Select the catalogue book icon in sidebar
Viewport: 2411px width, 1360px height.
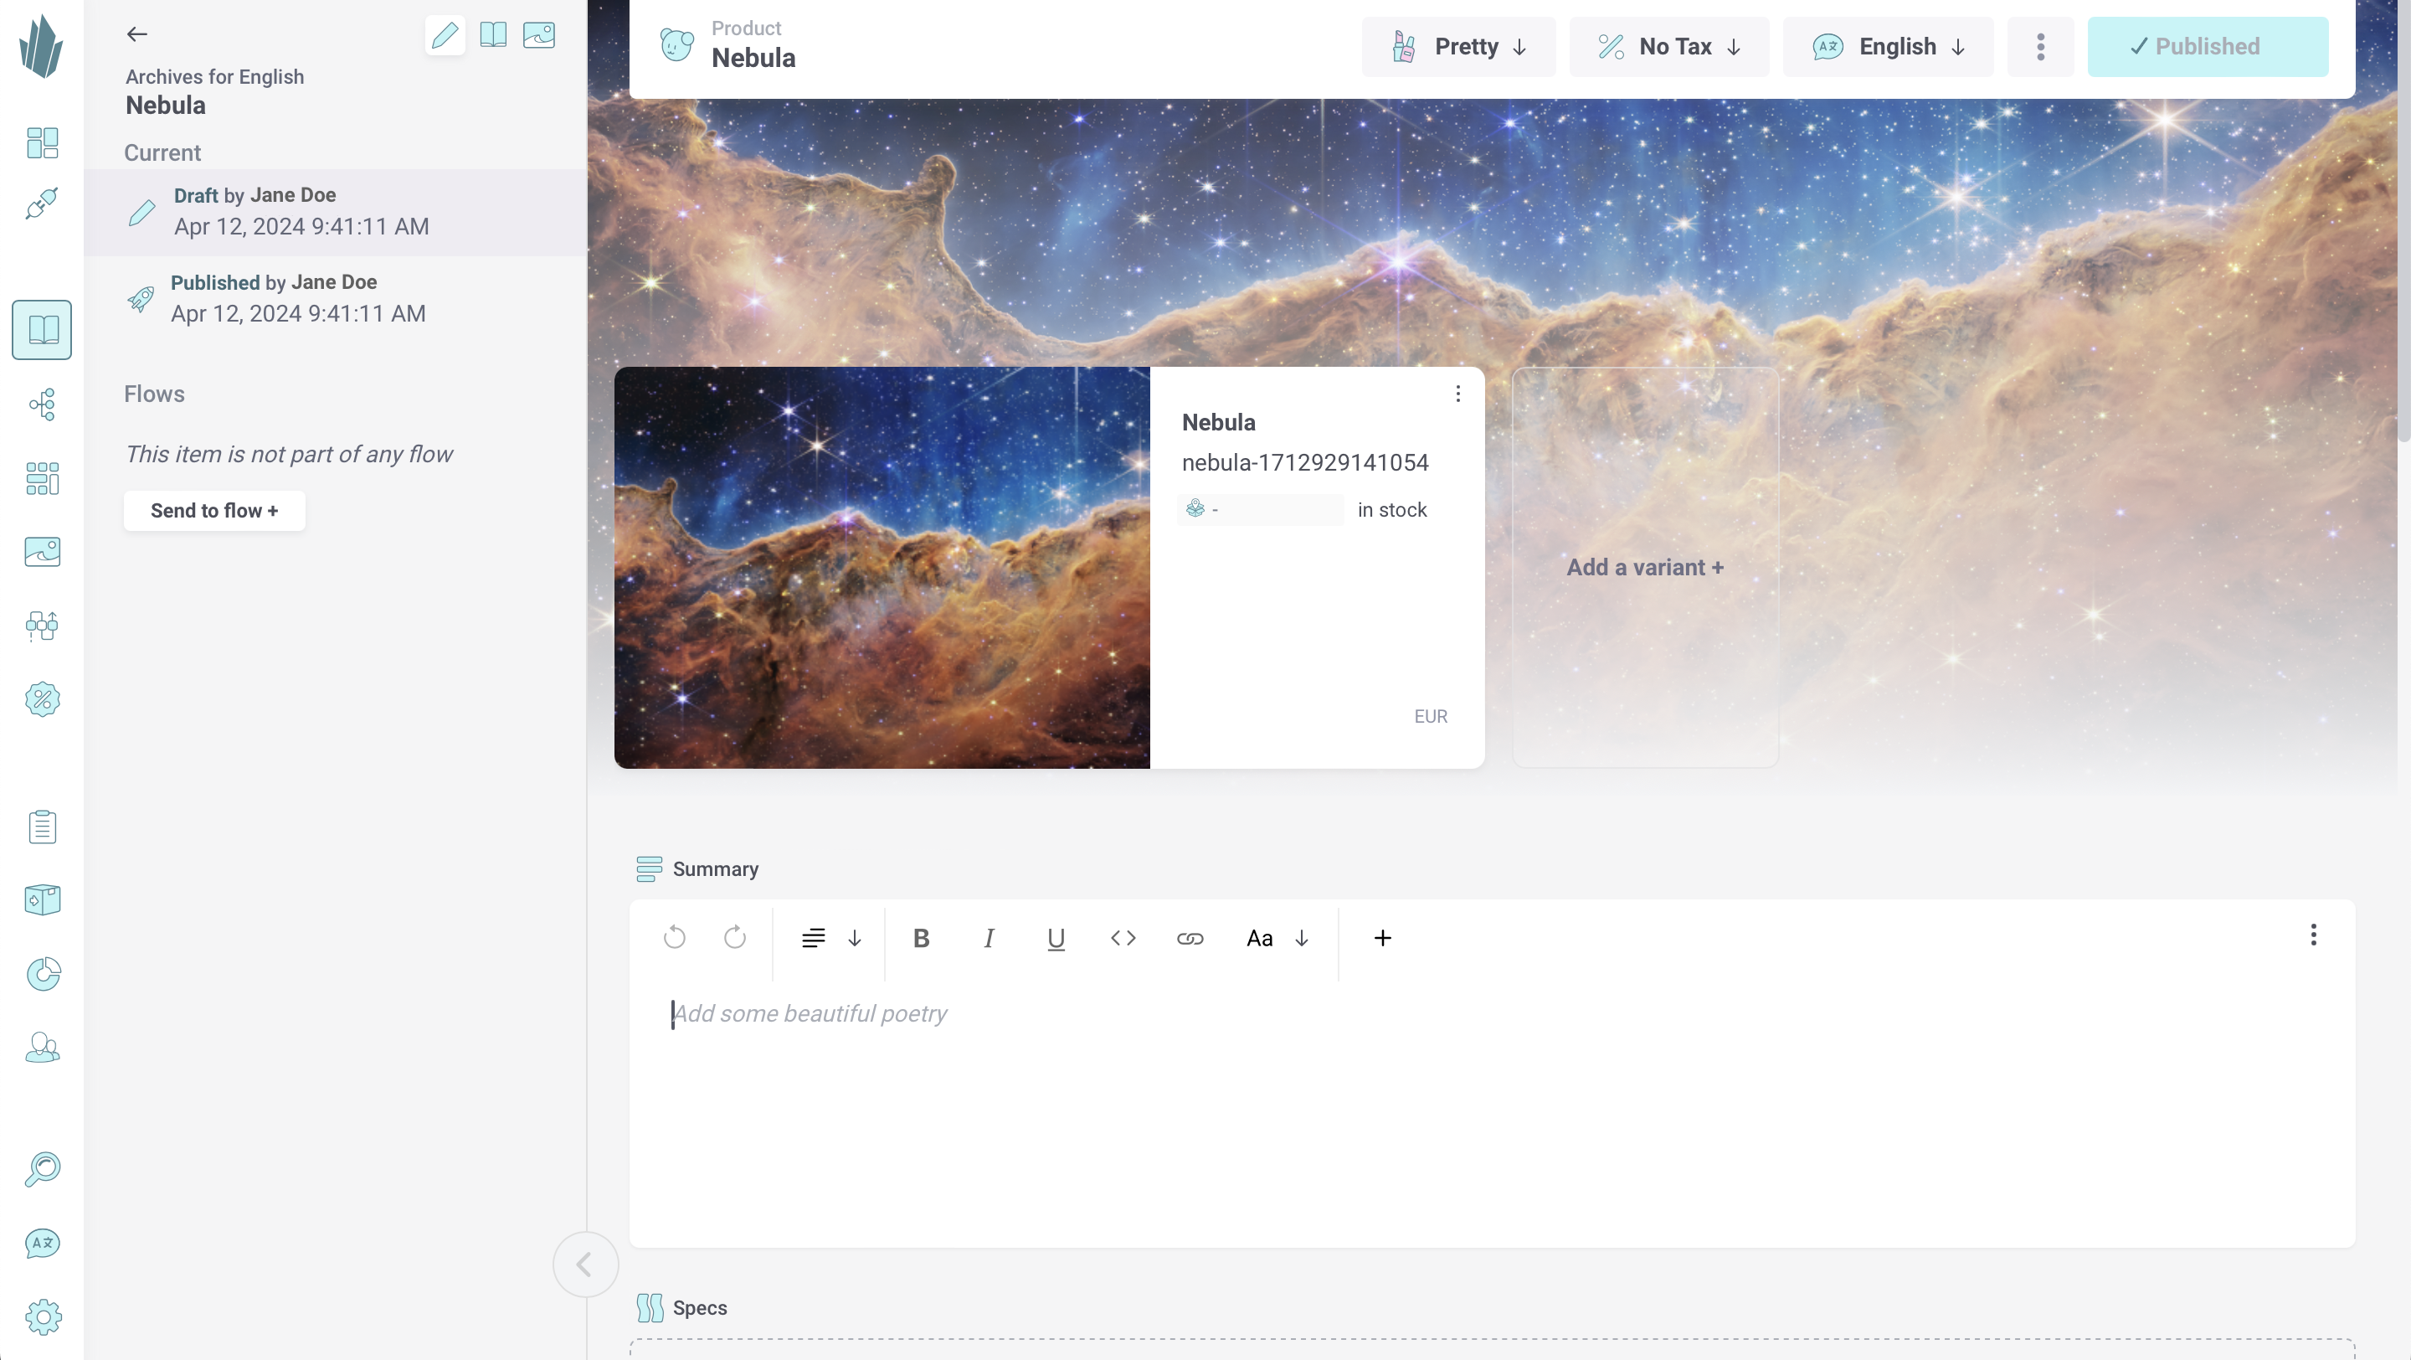pos(42,329)
